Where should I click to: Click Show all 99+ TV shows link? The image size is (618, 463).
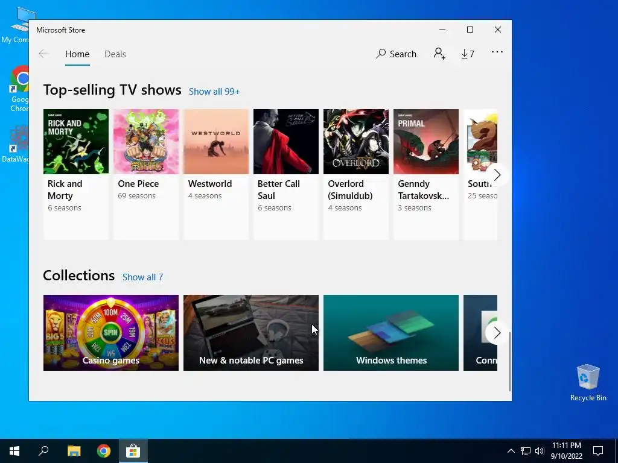pyautogui.click(x=214, y=92)
